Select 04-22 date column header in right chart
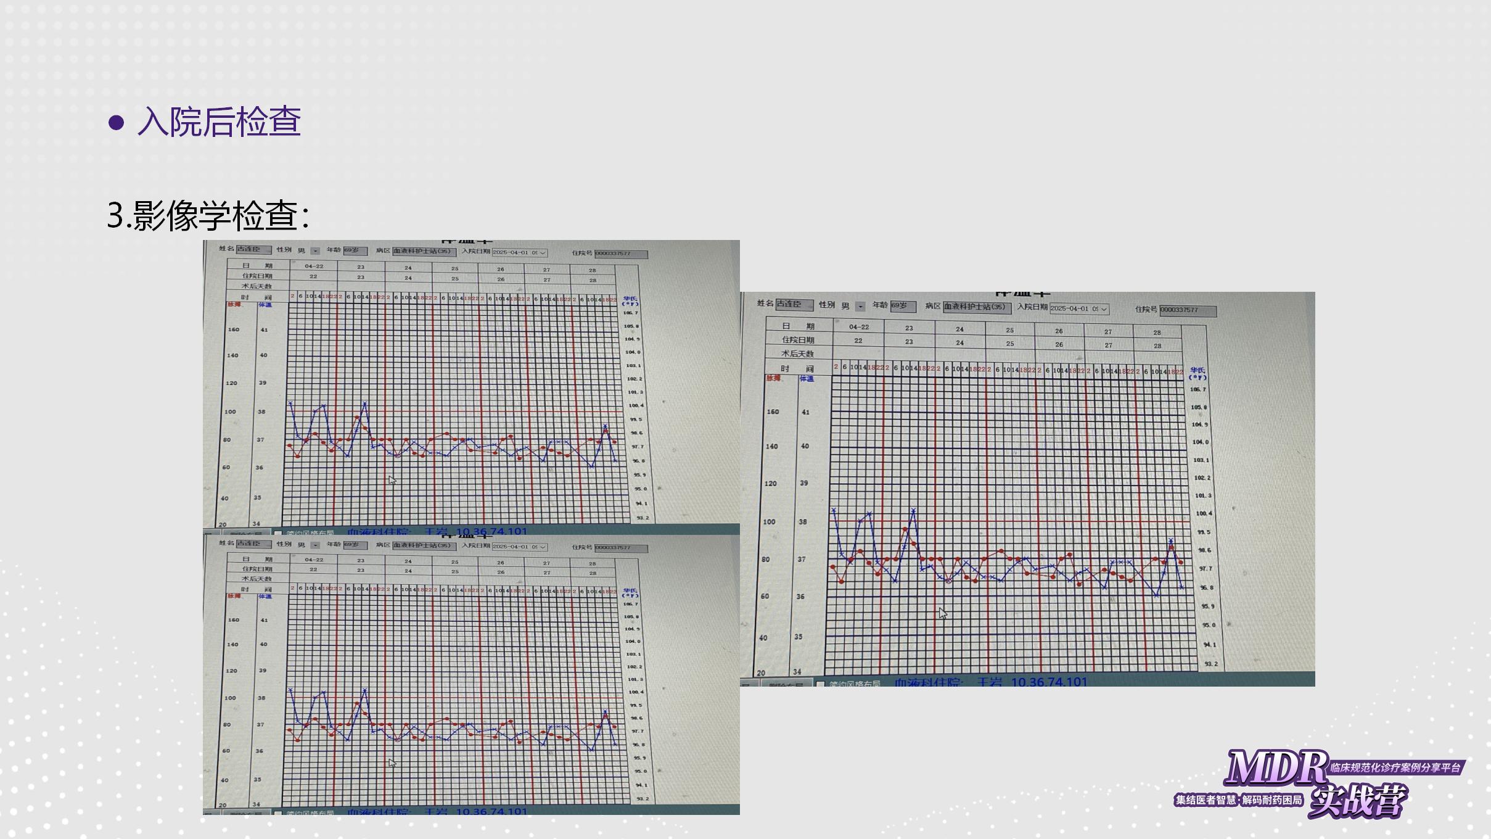Screen dimensions: 1491x839 pyautogui.click(x=858, y=327)
